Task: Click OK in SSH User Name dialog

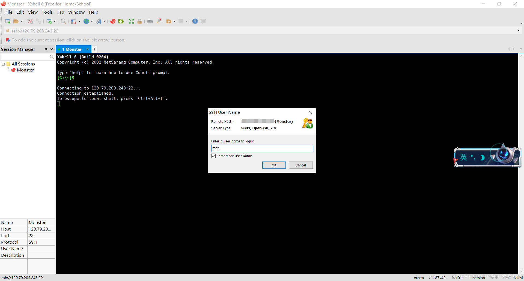Action: tap(274, 165)
